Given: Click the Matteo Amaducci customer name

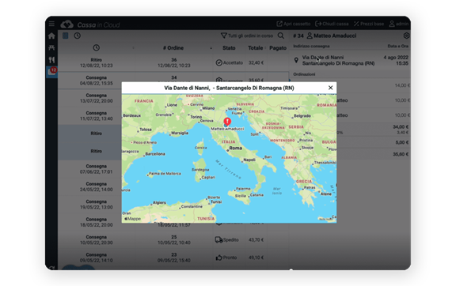Looking at the screenshot, I should click(x=335, y=36).
